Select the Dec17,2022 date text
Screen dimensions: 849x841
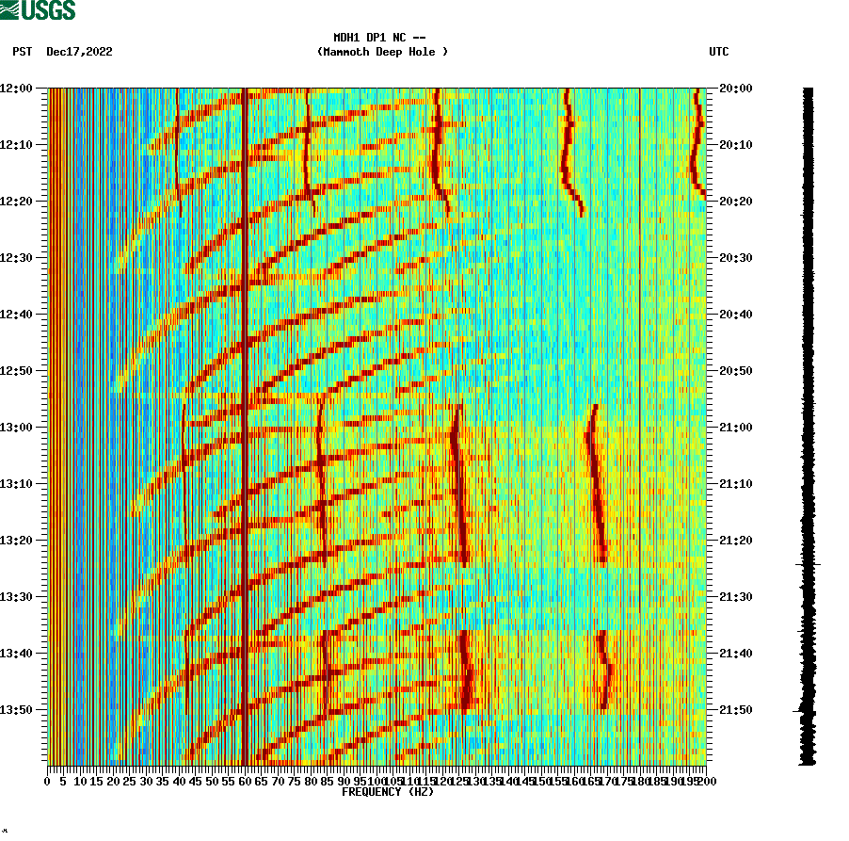coord(78,53)
